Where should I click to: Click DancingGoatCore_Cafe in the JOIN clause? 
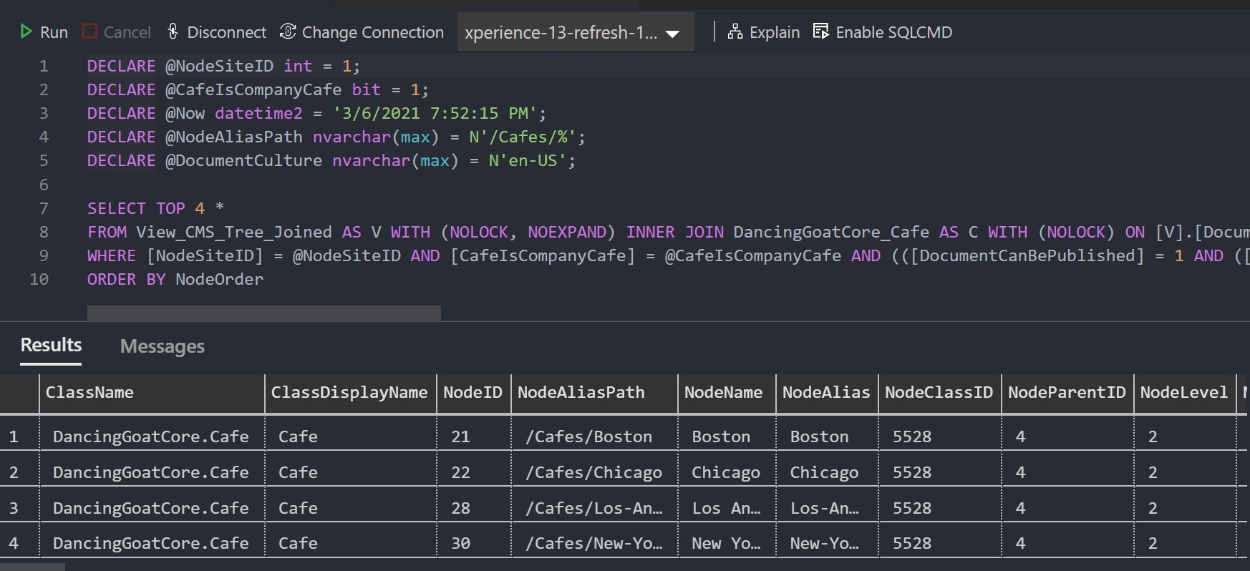pyautogui.click(x=831, y=232)
